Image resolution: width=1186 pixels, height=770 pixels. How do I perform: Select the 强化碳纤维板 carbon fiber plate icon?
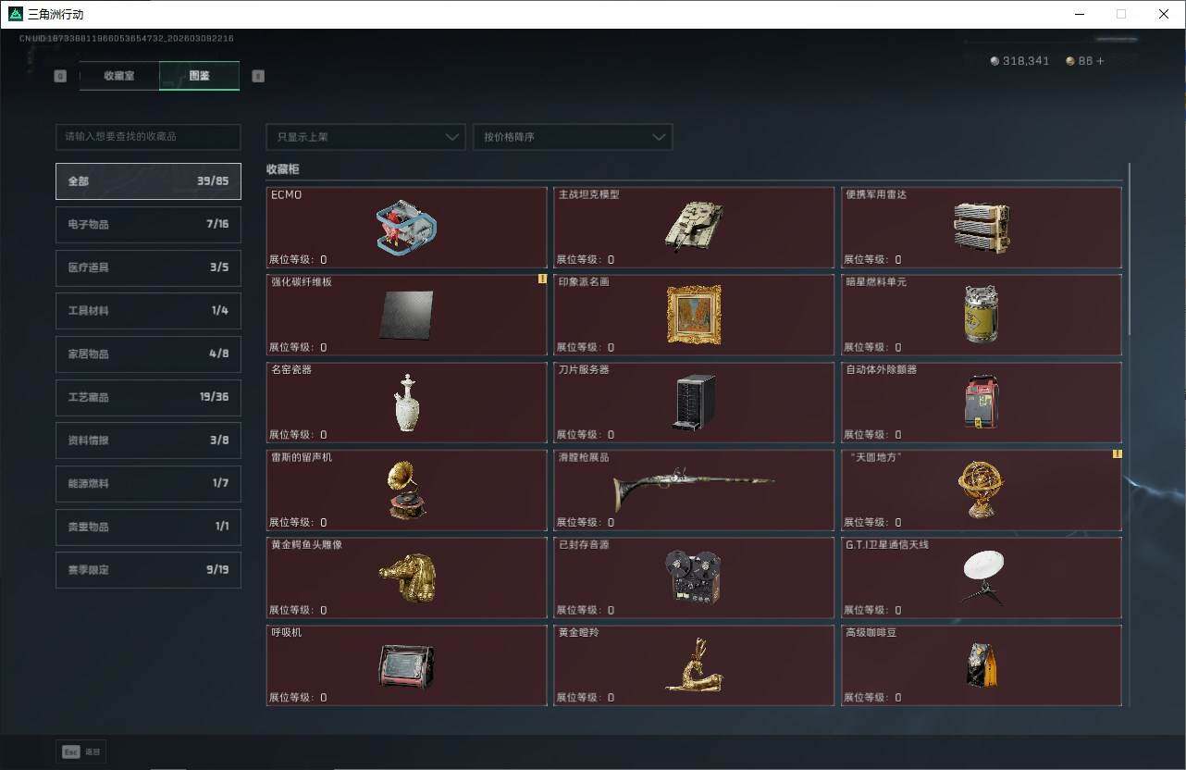click(406, 315)
